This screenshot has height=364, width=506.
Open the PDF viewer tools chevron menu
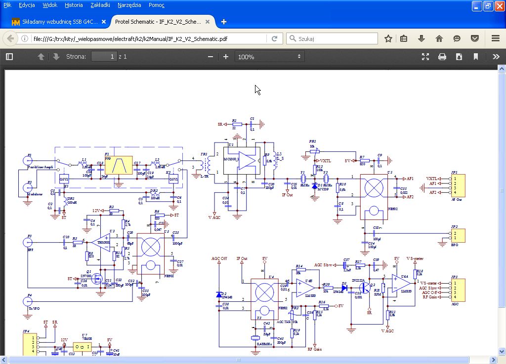pos(496,57)
